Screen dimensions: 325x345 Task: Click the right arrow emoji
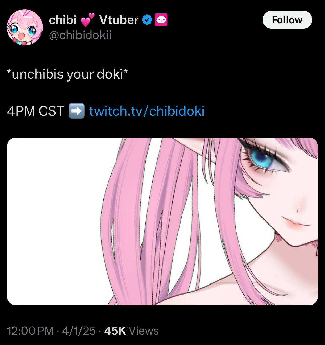76,111
